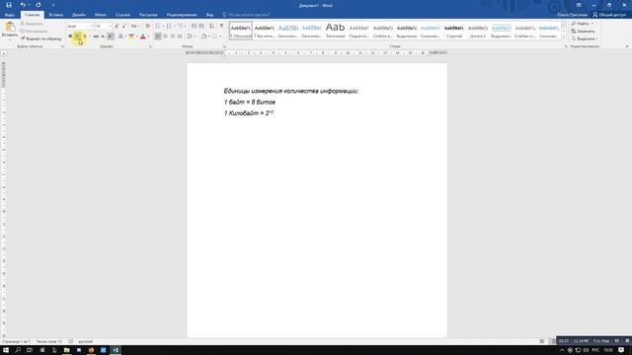The image size is (632, 355).
Task: Sort the selected text
Action: click(212, 27)
